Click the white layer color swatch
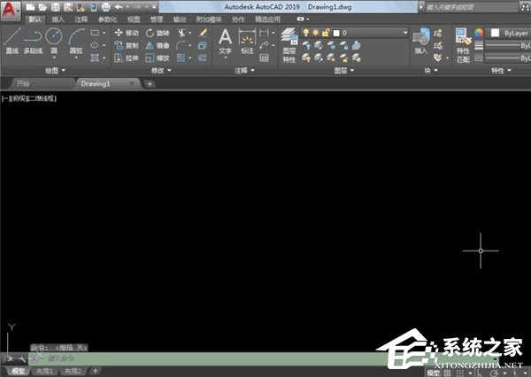The height and width of the screenshot is (377, 531). [336, 33]
